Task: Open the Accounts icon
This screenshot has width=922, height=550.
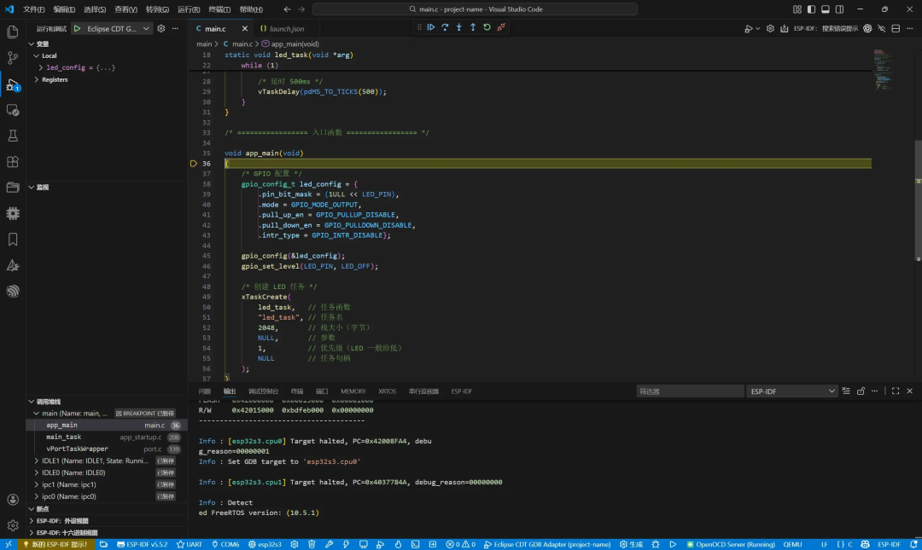Action: (12, 500)
